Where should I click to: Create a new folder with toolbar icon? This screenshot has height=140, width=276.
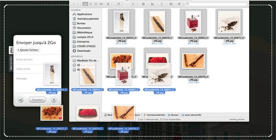152,4
